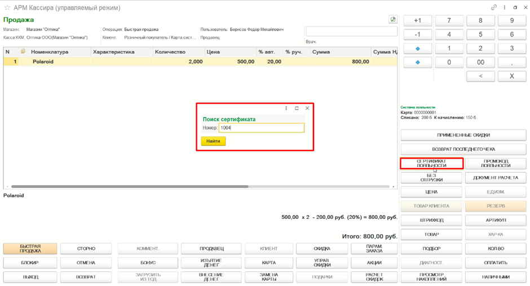Tap digit 6 on the keypad
Viewport: 530px width, 286px height.
click(512, 34)
